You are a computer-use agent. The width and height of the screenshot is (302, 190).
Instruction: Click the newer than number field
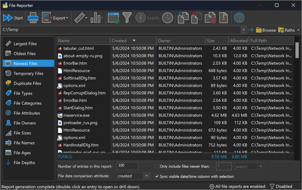click(223, 166)
